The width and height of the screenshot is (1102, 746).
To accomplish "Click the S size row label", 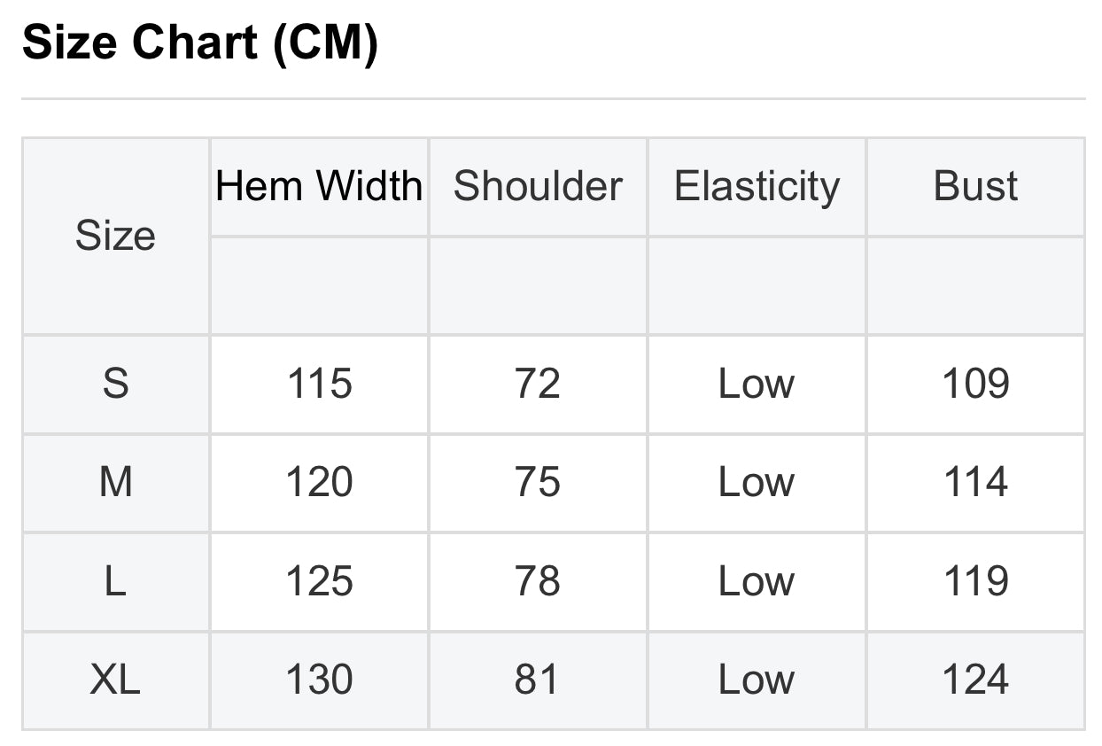I will [x=115, y=385].
